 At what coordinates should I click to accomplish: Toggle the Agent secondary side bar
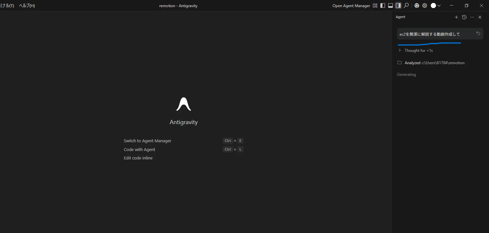tap(398, 6)
